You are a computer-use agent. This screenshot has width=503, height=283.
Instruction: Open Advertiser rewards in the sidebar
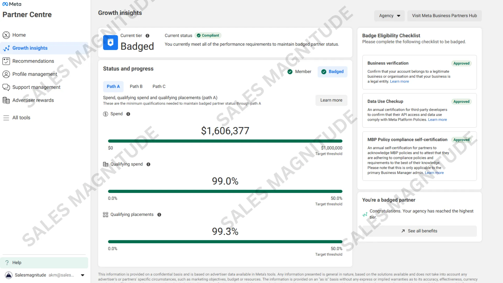[44, 100]
